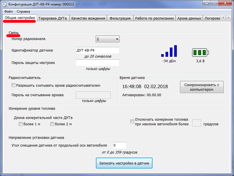The image size is (234, 176).
Task: Switch to the Тарировка ДУТа tab
Action: (53, 18)
